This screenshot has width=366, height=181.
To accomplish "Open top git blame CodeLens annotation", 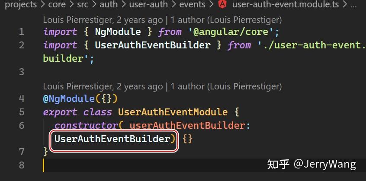I will pyautogui.click(x=162, y=20).
